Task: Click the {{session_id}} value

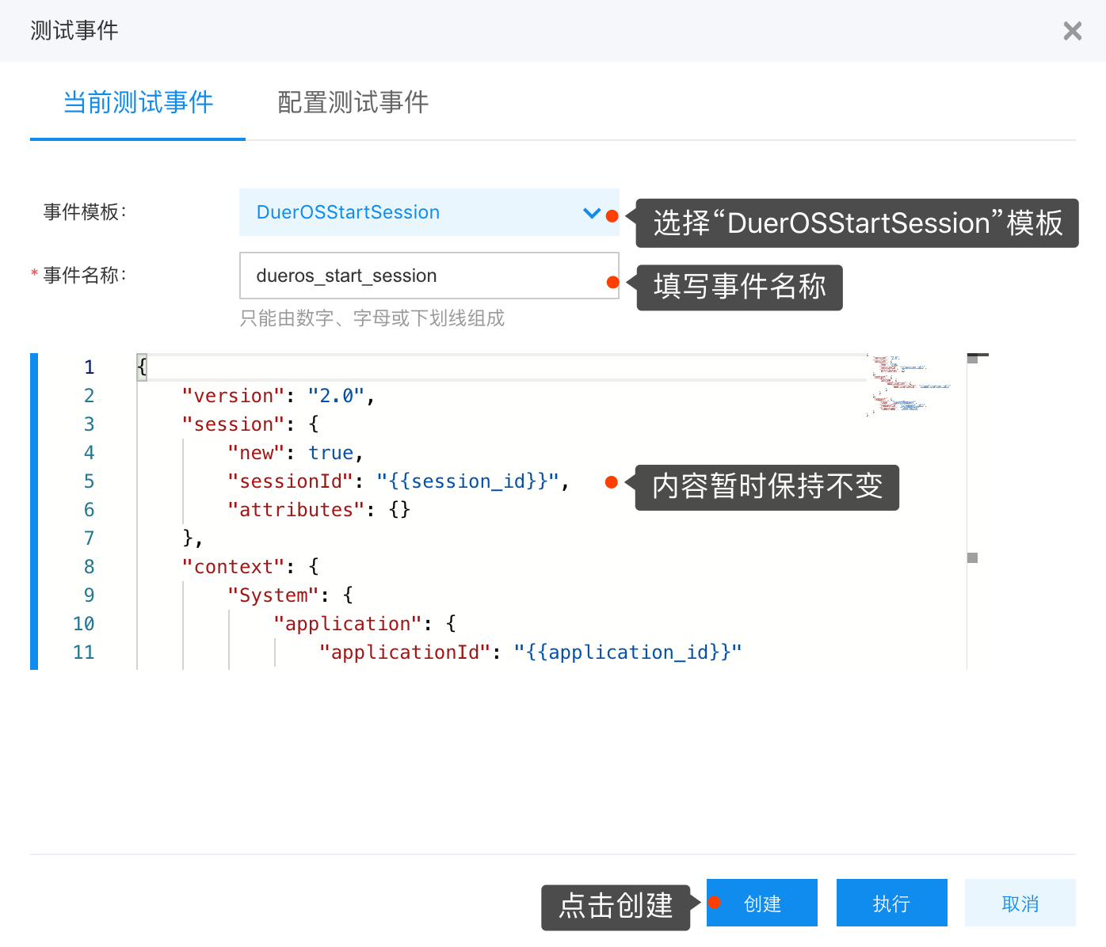Action: 467,481
